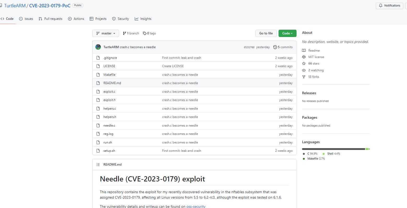Open 'Create LICENSE' commit message
This screenshot has height=208, width=407.
click(x=173, y=66)
